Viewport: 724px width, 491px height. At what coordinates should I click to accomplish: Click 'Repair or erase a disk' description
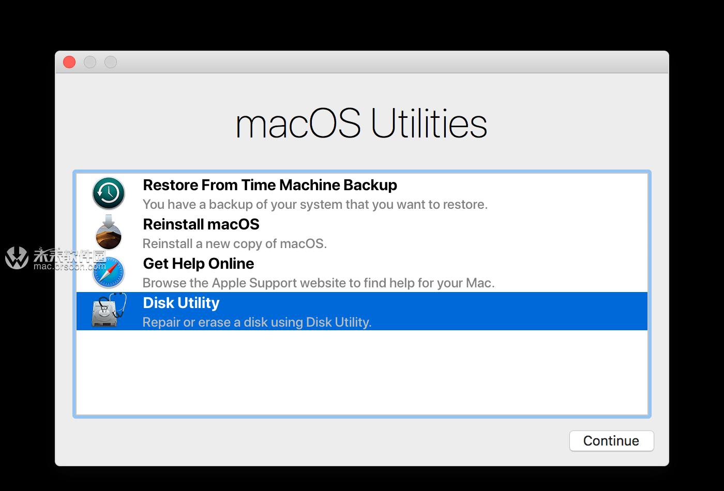257,322
